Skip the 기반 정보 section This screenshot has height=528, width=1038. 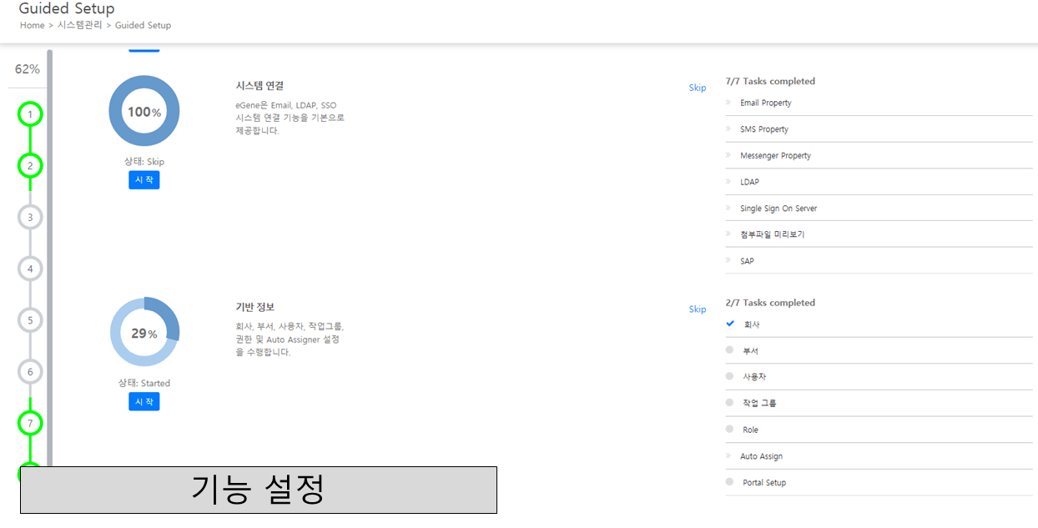pos(697,309)
